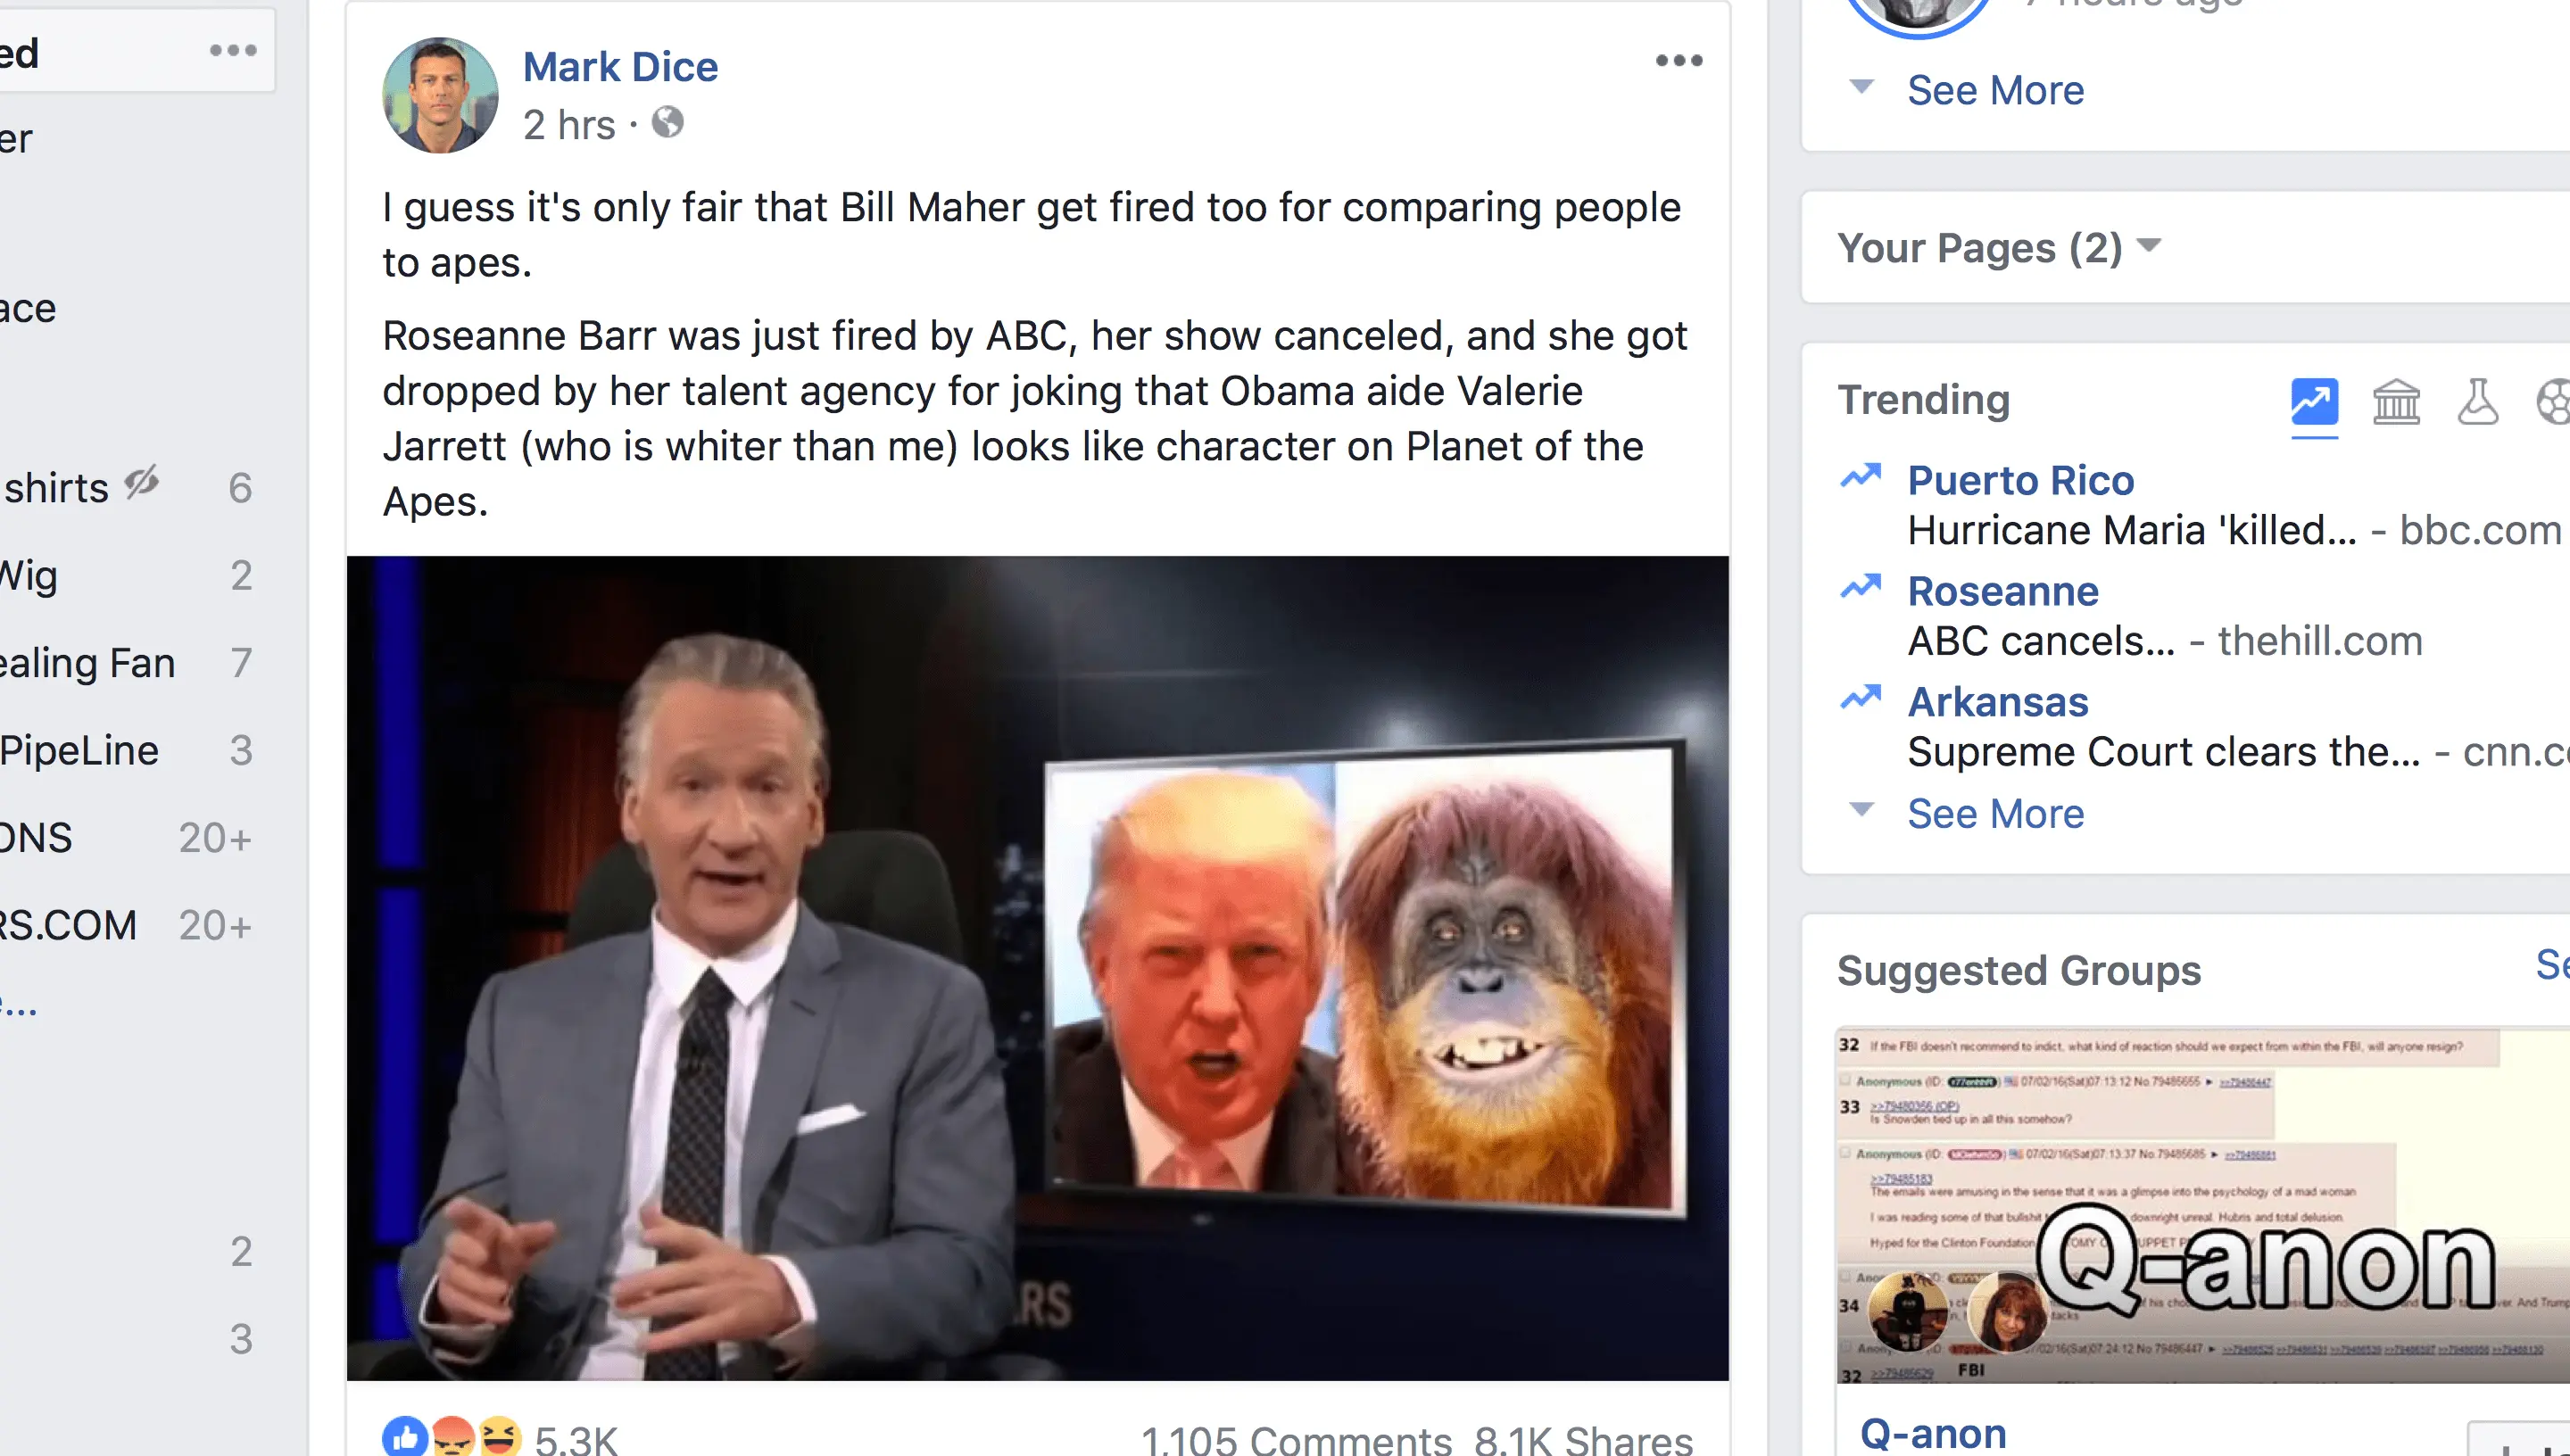Screen dimensions: 2570x1456
Task: Click the Haha reaction icon
Action: (x=499, y=1437)
